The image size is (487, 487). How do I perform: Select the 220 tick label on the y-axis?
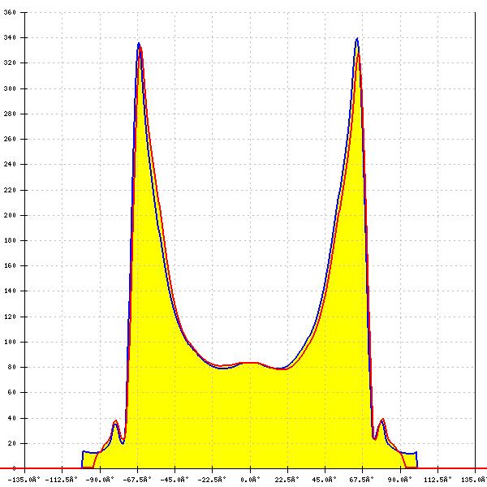pyautogui.click(x=10, y=190)
